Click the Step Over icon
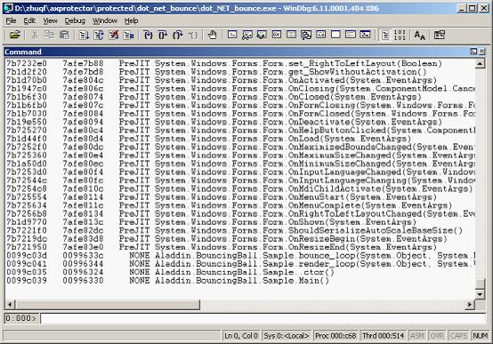 coord(163,35)
